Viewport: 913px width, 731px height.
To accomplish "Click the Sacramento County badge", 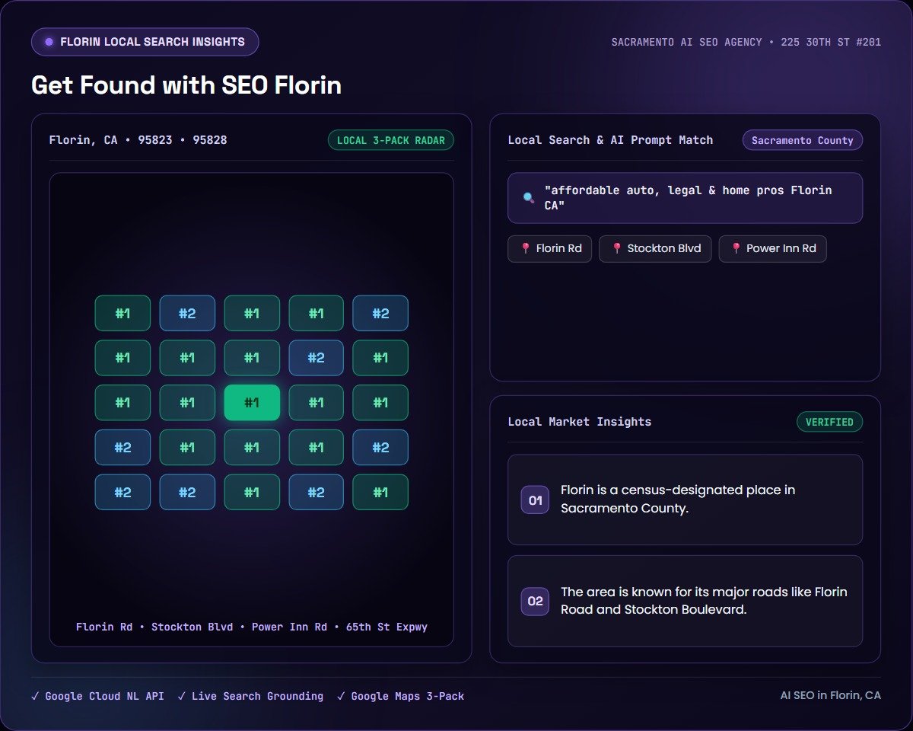I will click(x=803, y=140).
